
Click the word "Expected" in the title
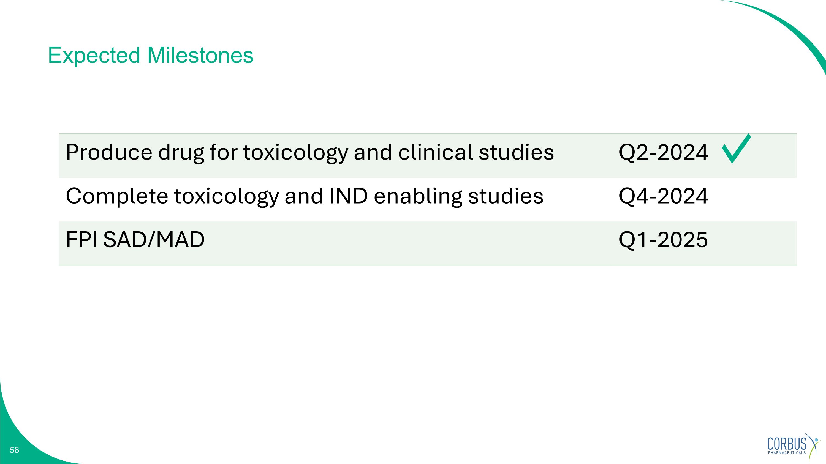coord(94,55)
